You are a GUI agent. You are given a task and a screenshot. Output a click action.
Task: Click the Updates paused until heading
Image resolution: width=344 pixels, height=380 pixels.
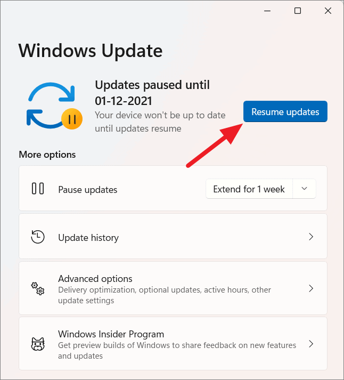point(152,93)
